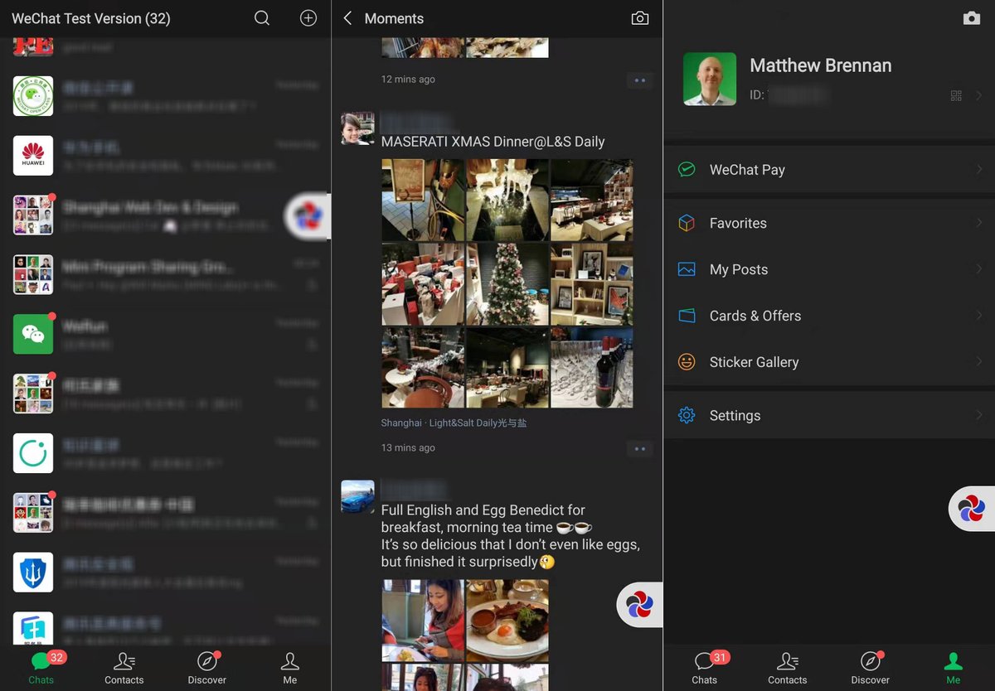Screen dimensions: 995x691
Task: Open teal circle logo chat avatar
Action: click(33, 453)
